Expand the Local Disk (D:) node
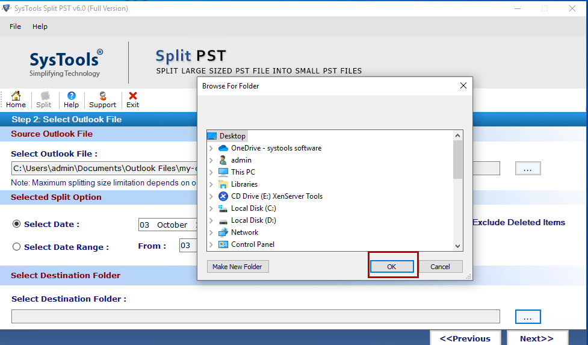 point(211,220)
